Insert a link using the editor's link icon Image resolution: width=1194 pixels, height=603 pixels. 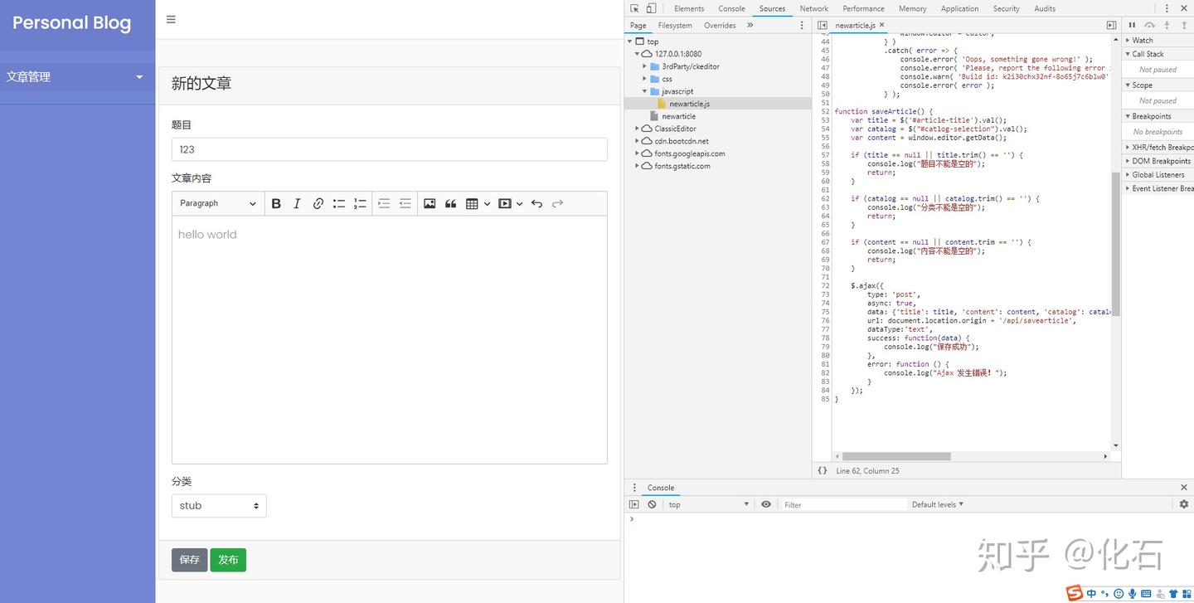(318, 203)
